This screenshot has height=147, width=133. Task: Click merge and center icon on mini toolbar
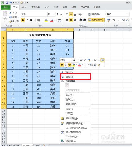tap(103, 60)
